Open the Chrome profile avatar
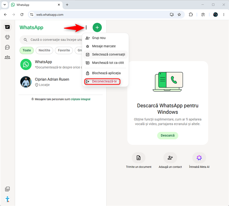This screenshot has width=229, height=206. coord(216,15)
